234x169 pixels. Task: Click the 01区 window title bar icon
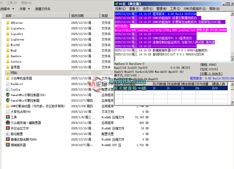click(x=116, y=4)
